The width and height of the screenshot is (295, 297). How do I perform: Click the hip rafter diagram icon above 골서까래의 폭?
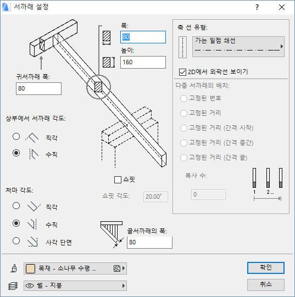pos(112,234)
